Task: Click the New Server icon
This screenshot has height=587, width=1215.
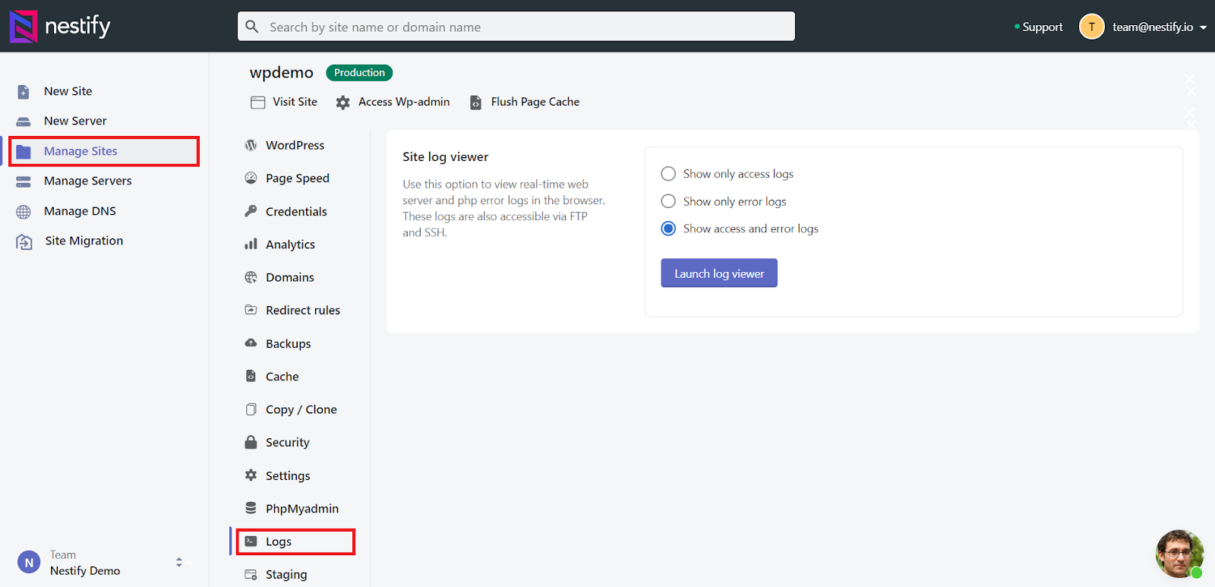Action: pos(24,122)
